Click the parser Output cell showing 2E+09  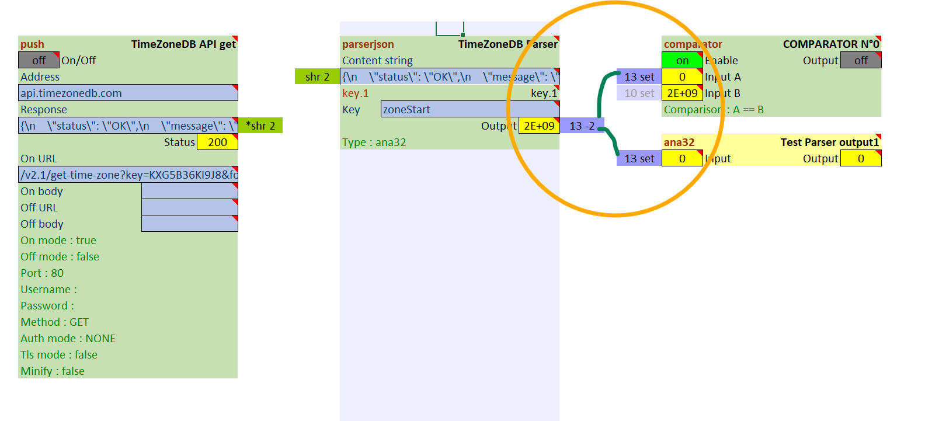coord(538,126)
